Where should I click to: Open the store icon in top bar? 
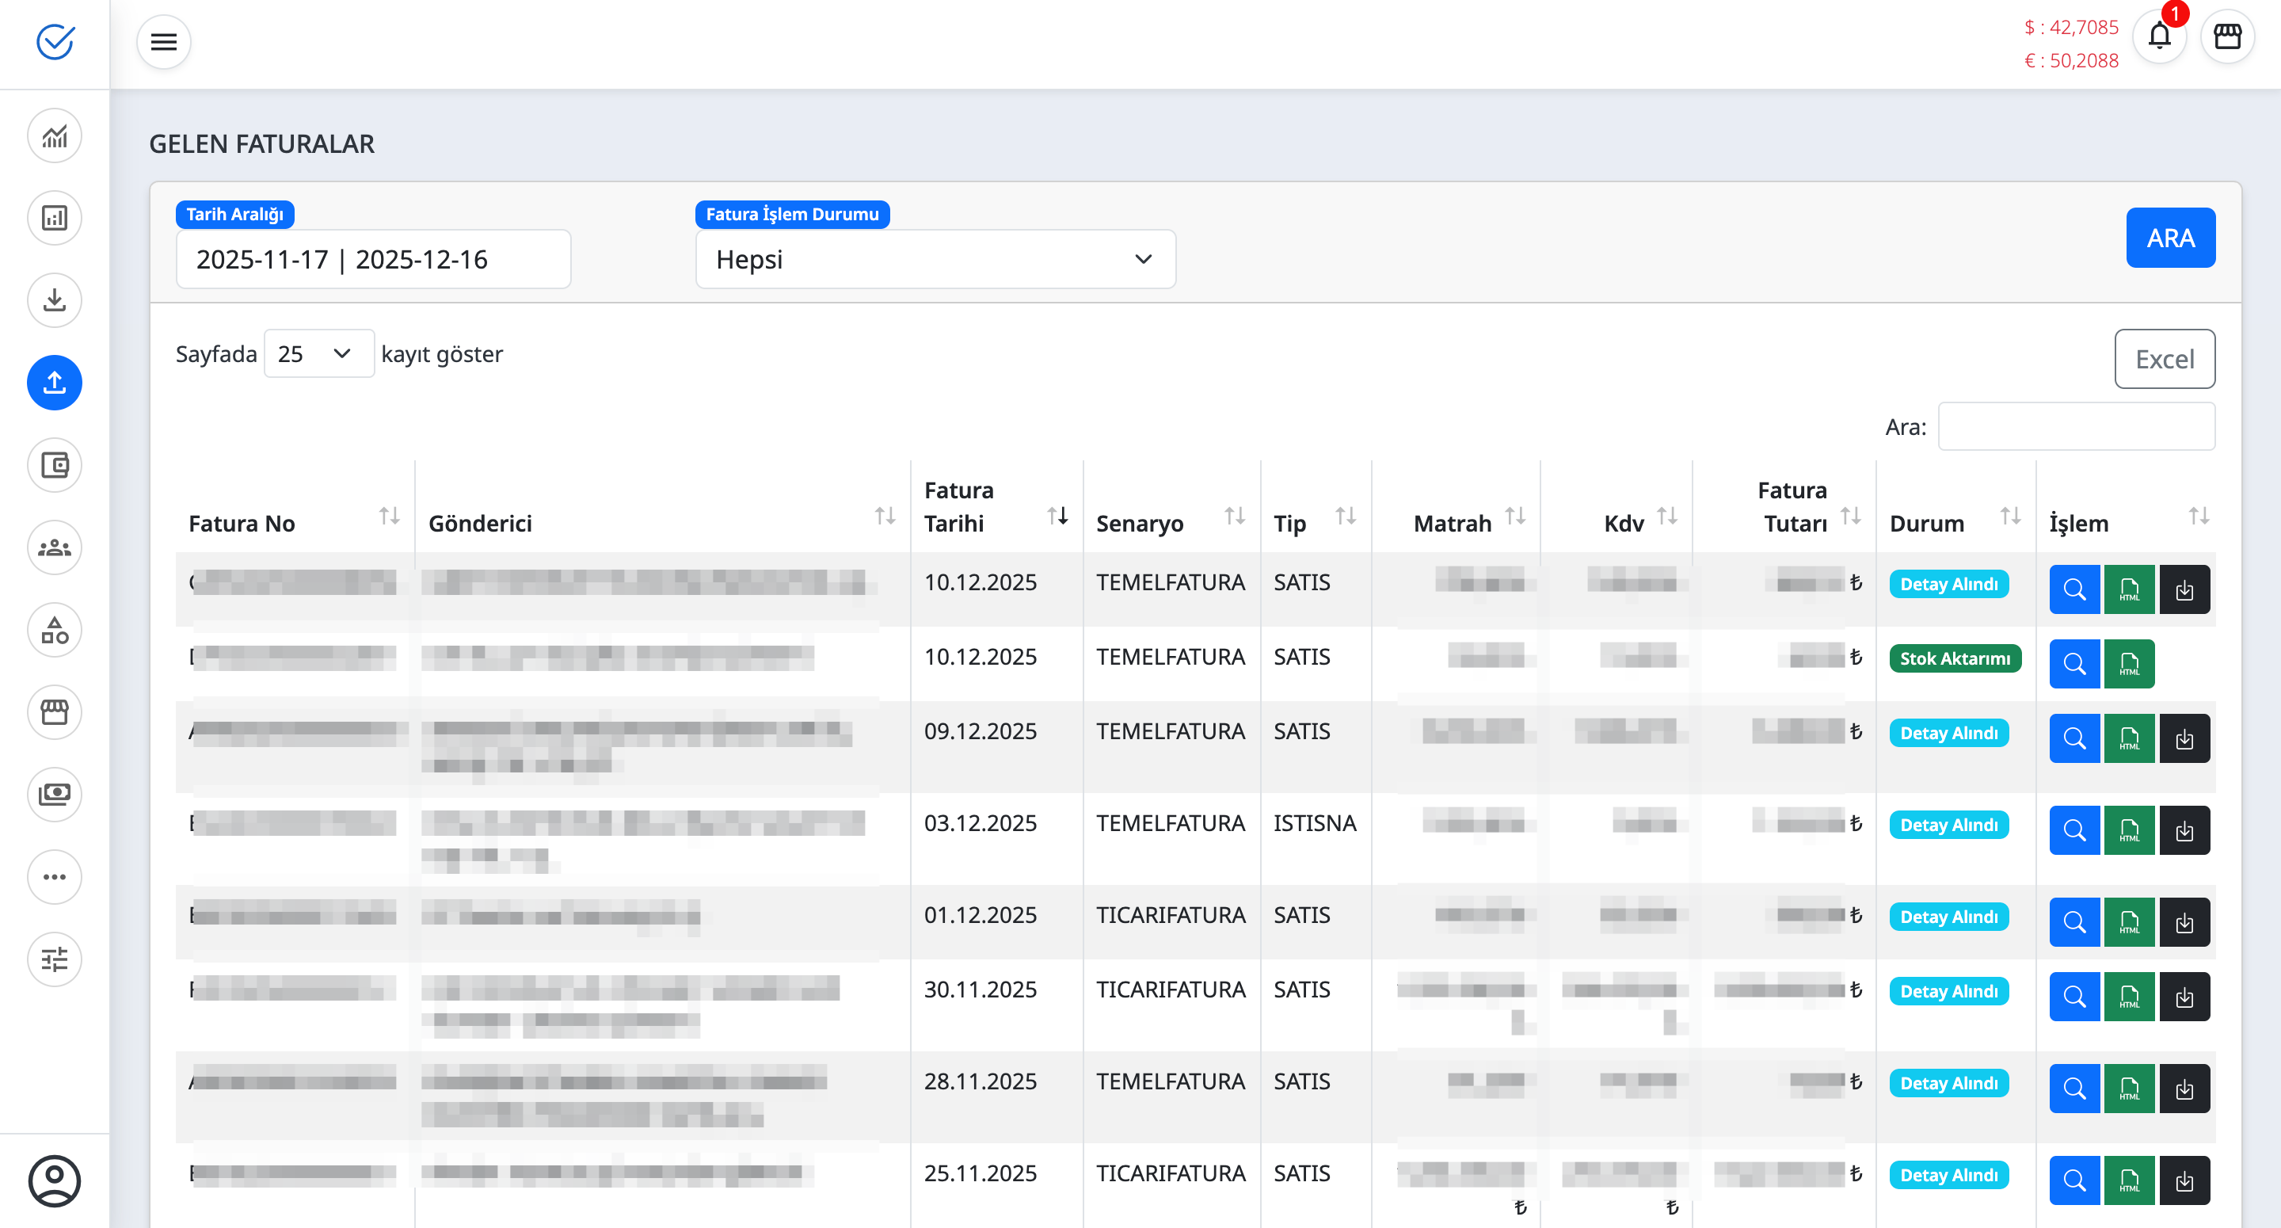2227,37
